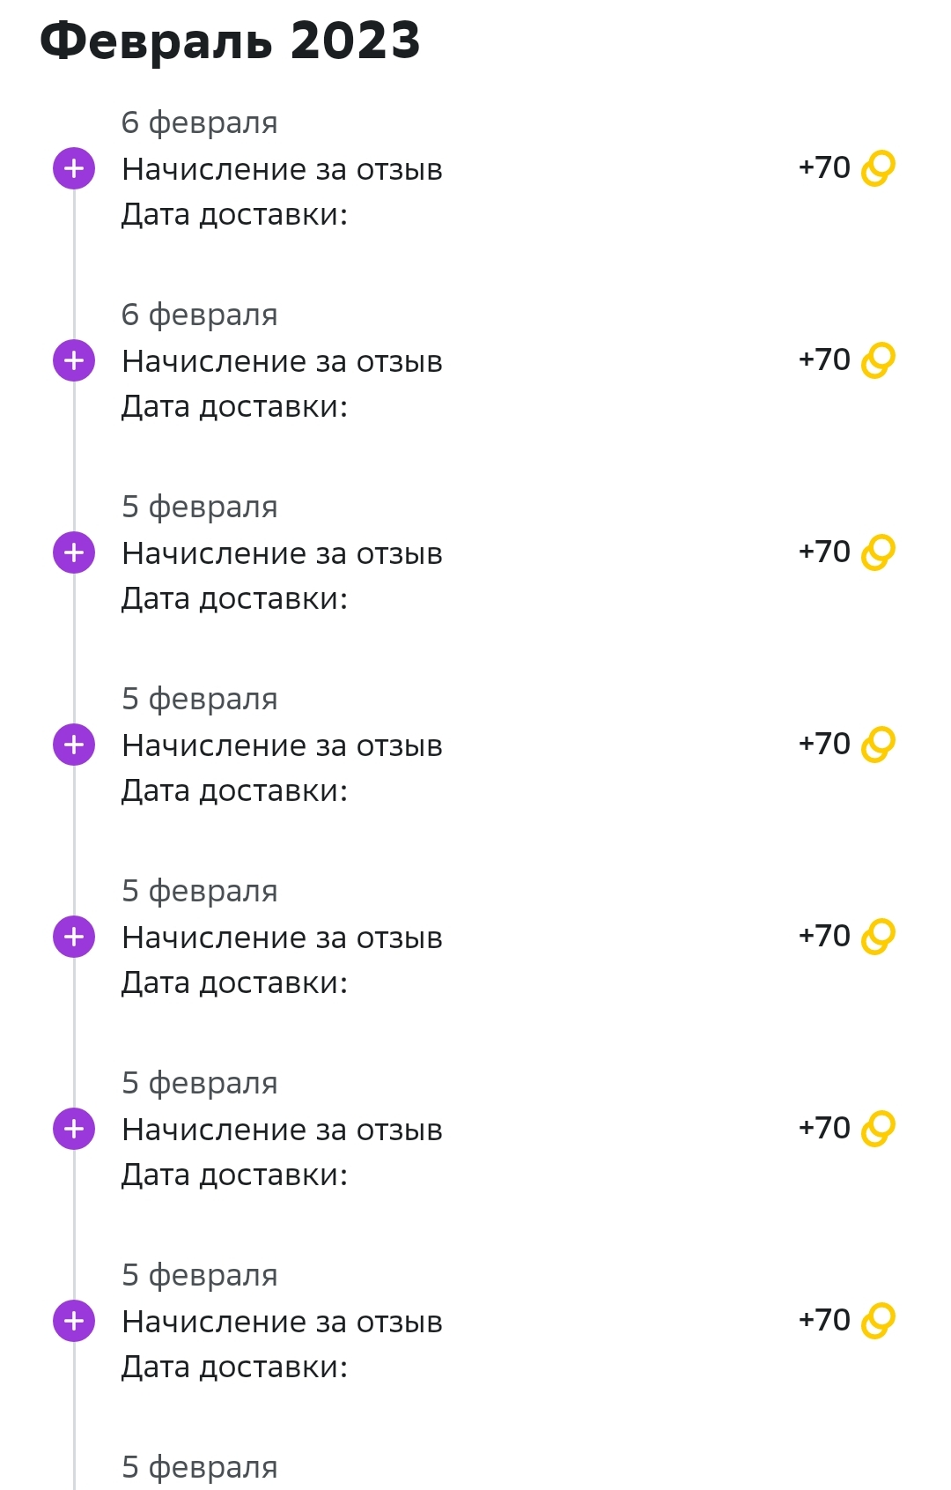The width and height of the screenshot is (951, 1490).
Task: Click the +70 amount in the fourth 5 февраля entry
Action: tap(824, 1128)
